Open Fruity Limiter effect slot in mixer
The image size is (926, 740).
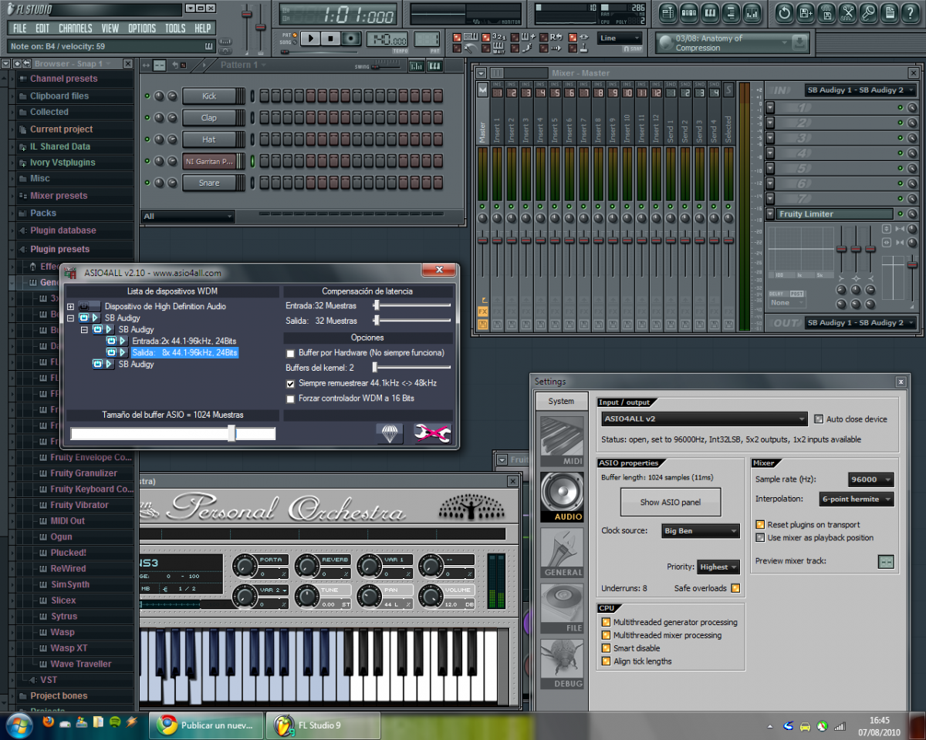(x=835, y=214)
